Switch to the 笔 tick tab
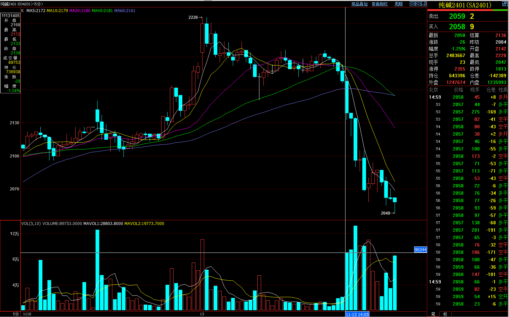The width and height of the screenshot is (509, 317). pos(433,314)
